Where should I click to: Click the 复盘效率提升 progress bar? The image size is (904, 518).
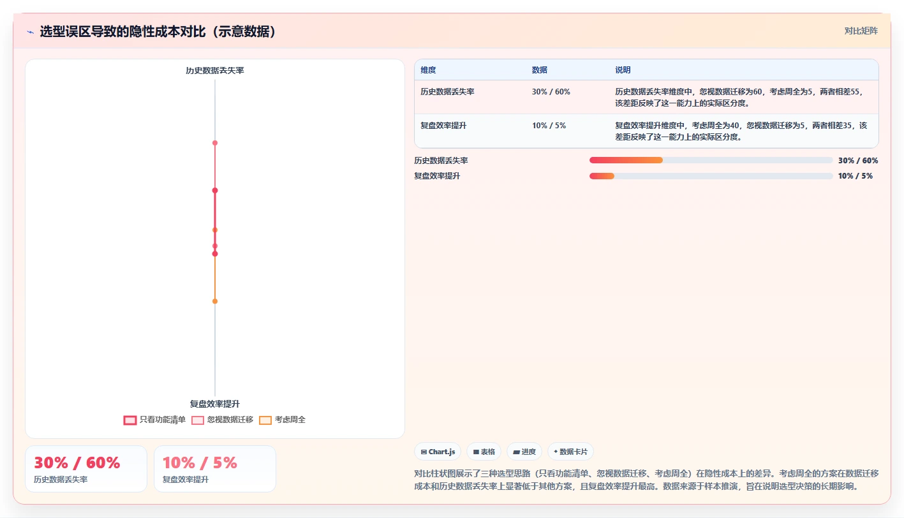(x=711, y=175)
